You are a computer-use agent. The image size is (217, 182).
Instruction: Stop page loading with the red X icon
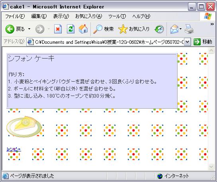tap(58, 29)
